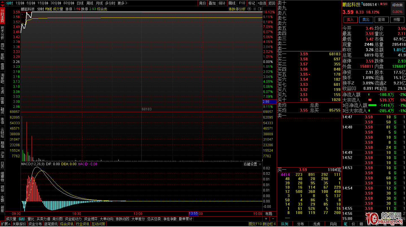Click the minus zoom icon below 布局
This screenshot has height=227, width=406.
pos(273,219)
